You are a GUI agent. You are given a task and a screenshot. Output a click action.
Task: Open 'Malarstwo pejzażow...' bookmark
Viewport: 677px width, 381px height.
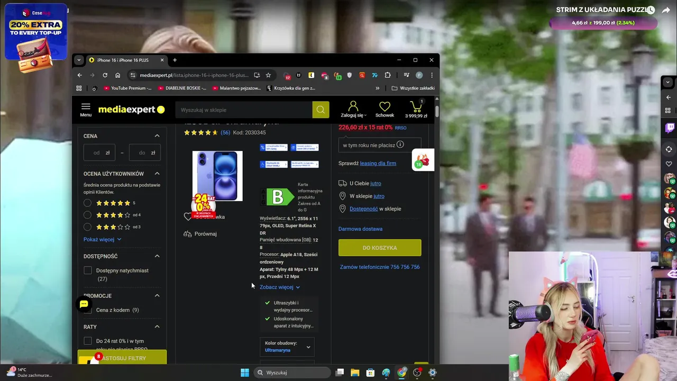point(237,88)
